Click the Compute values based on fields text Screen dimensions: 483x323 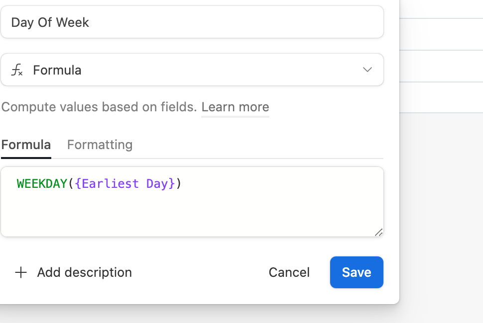click(99, 107)
